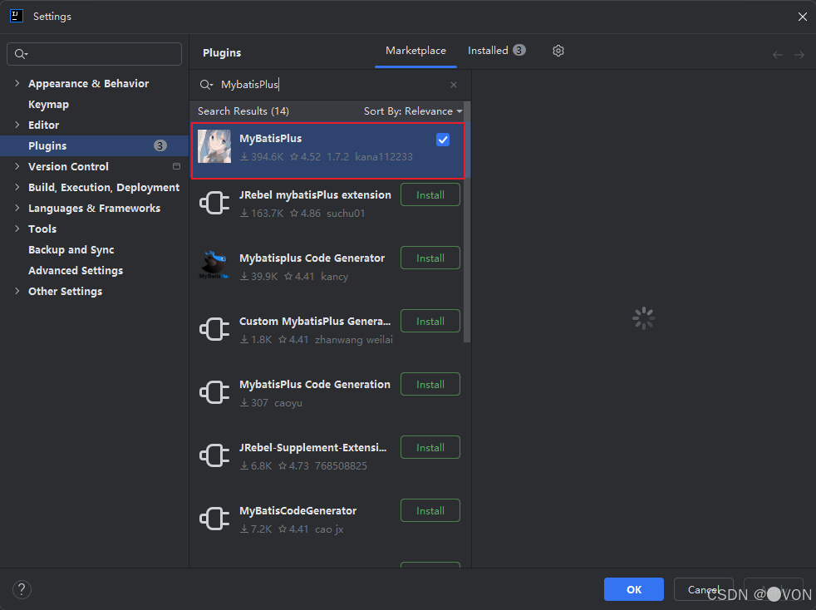Click the Version Control project-level icon

click(176, 166)
